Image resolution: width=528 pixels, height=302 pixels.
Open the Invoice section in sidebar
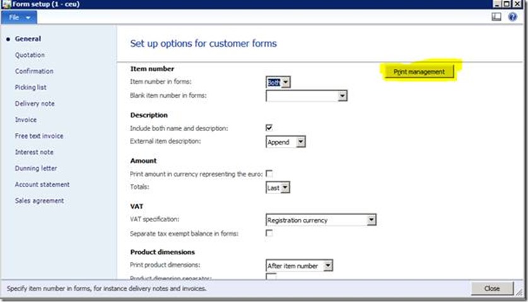(x=26, y=120)
